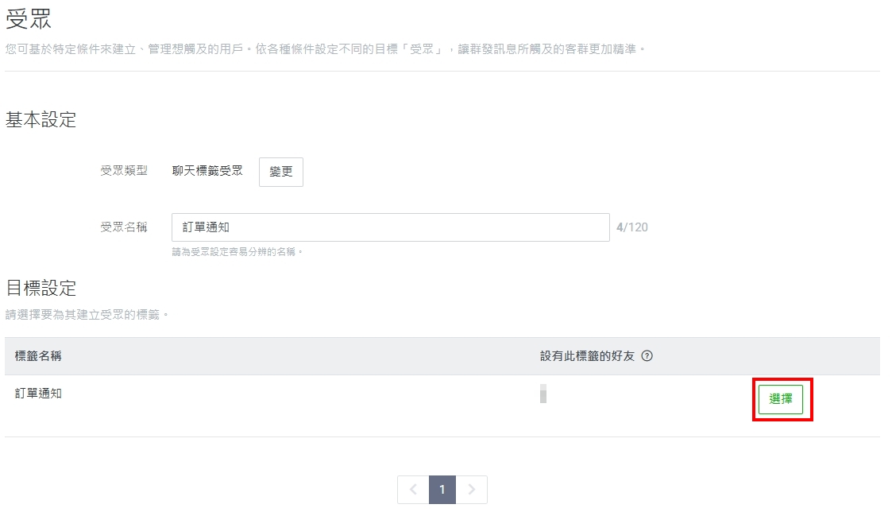The width and height of the screenshot is (892, 516).
Task: Click the 標籤名稱 column header
Action: click(38, 356)
